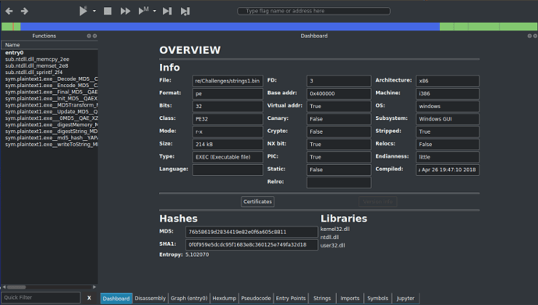Select the Encode_MD5 function row
Screen dimensions: 538x305
(50, 86)
